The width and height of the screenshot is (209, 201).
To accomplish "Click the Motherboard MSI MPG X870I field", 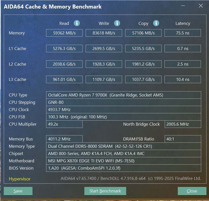I will (124, 161).
